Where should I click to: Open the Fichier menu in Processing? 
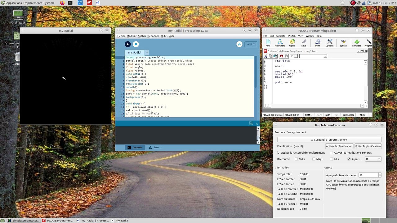coord(121,36)
